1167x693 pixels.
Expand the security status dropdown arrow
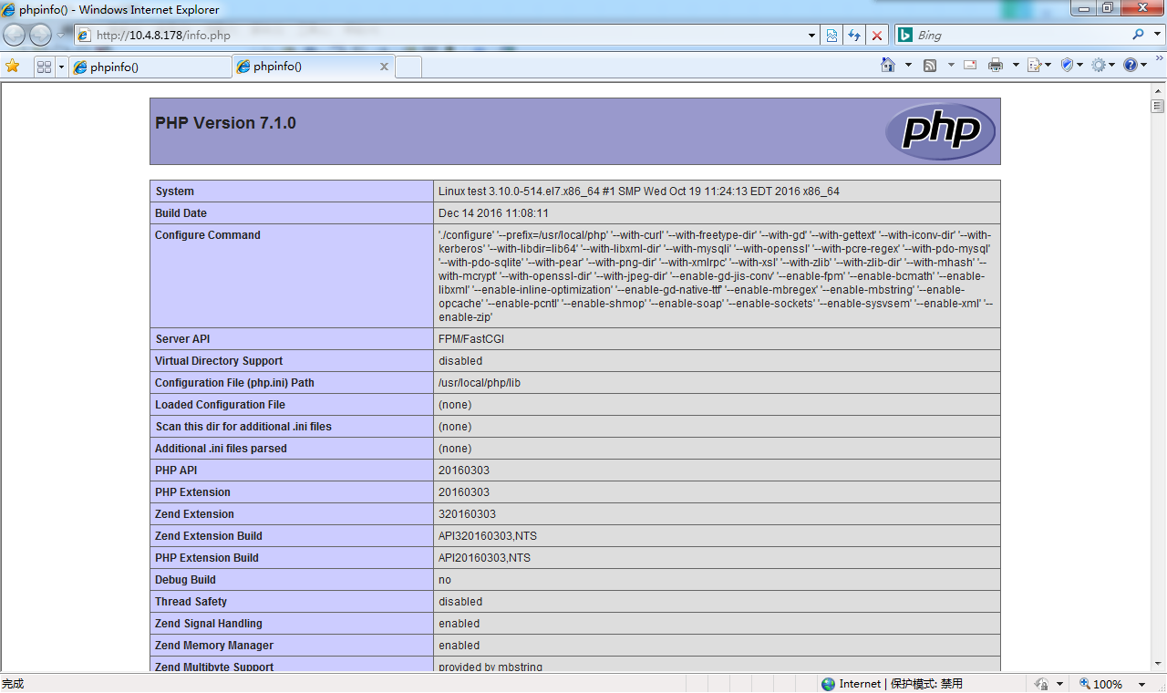pos(1059,684)
